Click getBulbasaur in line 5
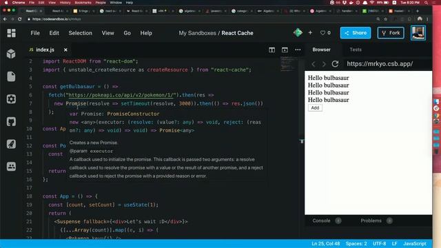This screenshot has width=441, height=248. click(77, 87)
